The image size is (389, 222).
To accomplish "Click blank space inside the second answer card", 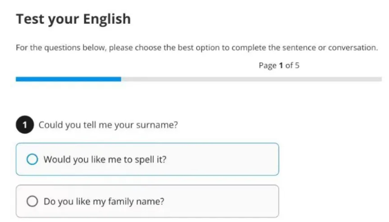I will click(223, 201).
